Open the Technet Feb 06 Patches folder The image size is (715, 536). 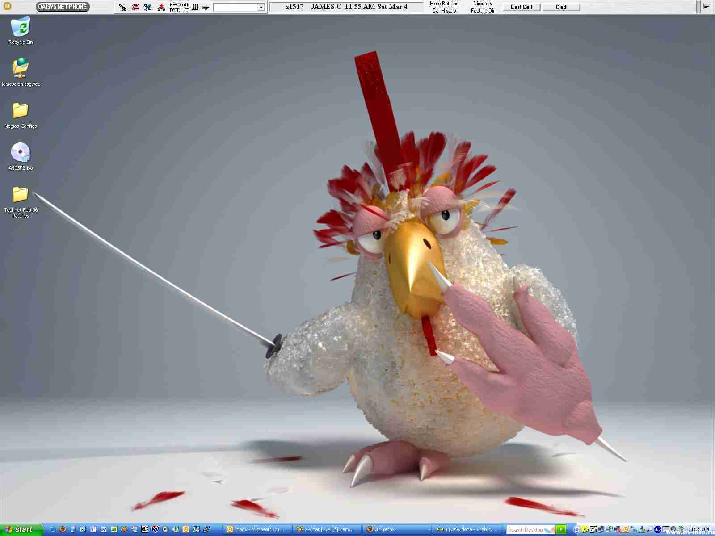[x=21, y=202]
